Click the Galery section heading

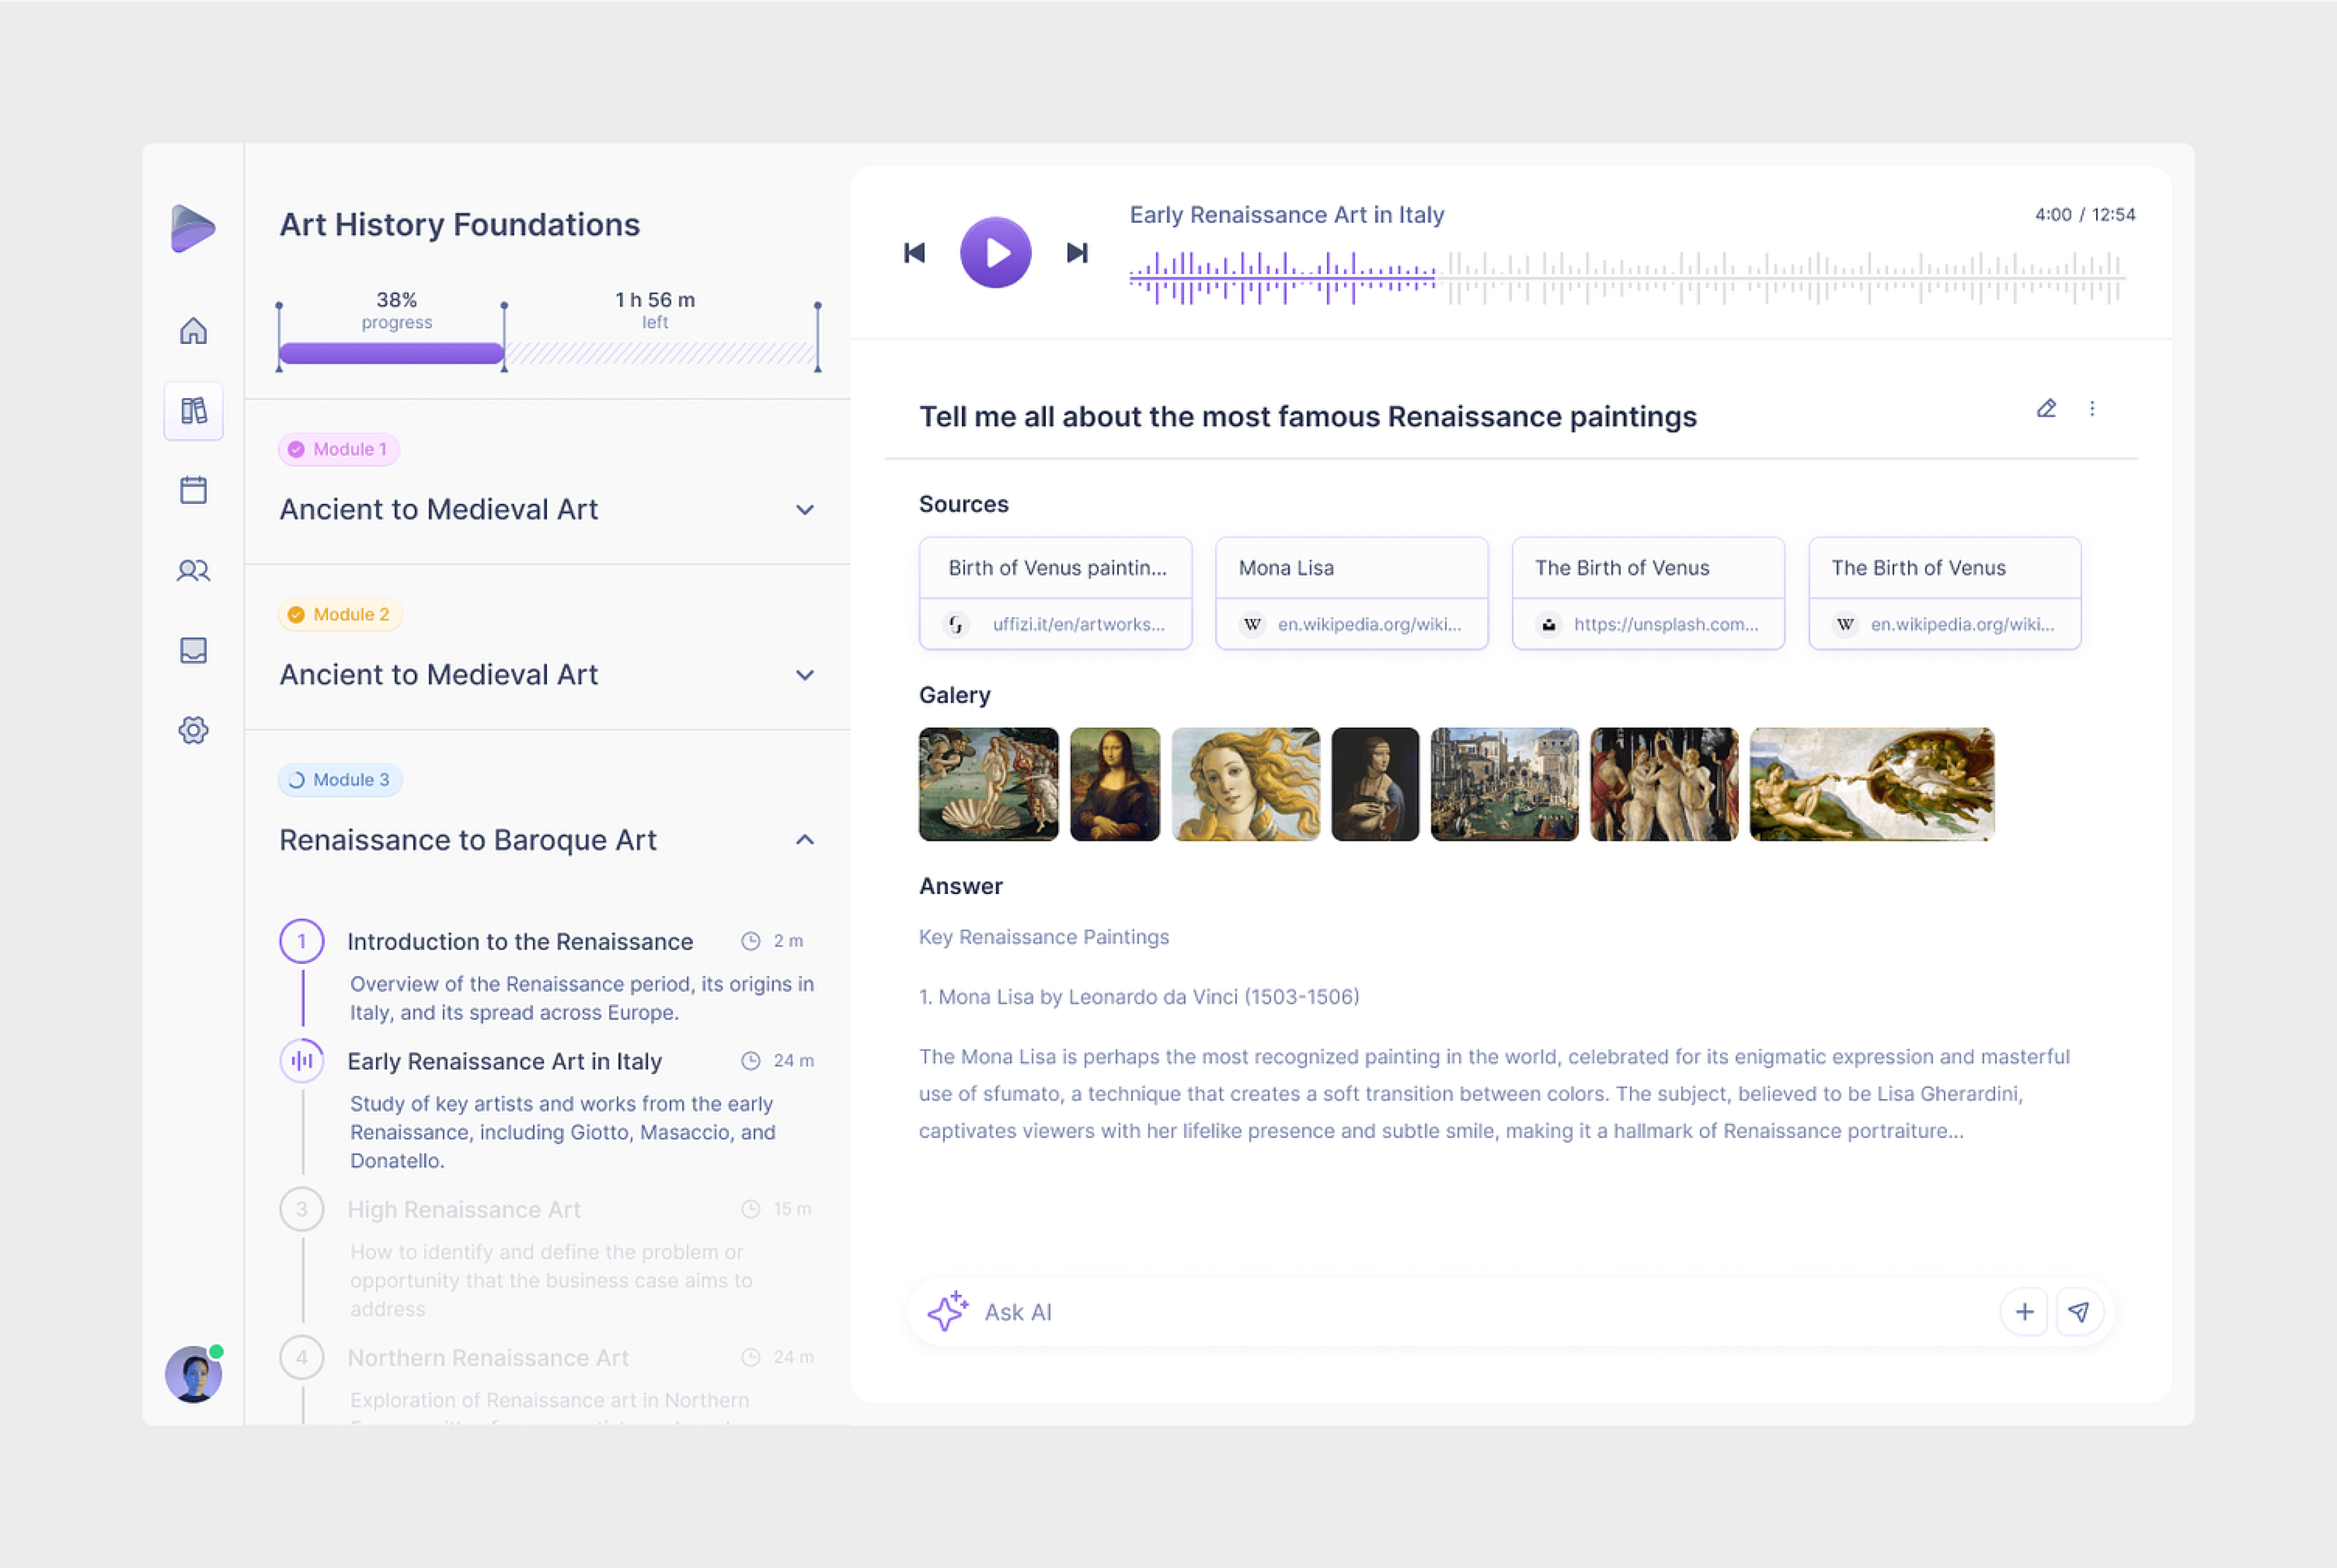click(x=955, y=695)
